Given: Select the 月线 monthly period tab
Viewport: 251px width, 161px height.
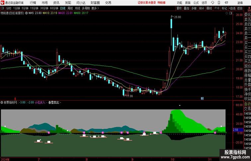Looking at the screenshot, I should pos(77,8).
